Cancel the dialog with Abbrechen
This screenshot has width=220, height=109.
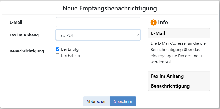(96, 101)
